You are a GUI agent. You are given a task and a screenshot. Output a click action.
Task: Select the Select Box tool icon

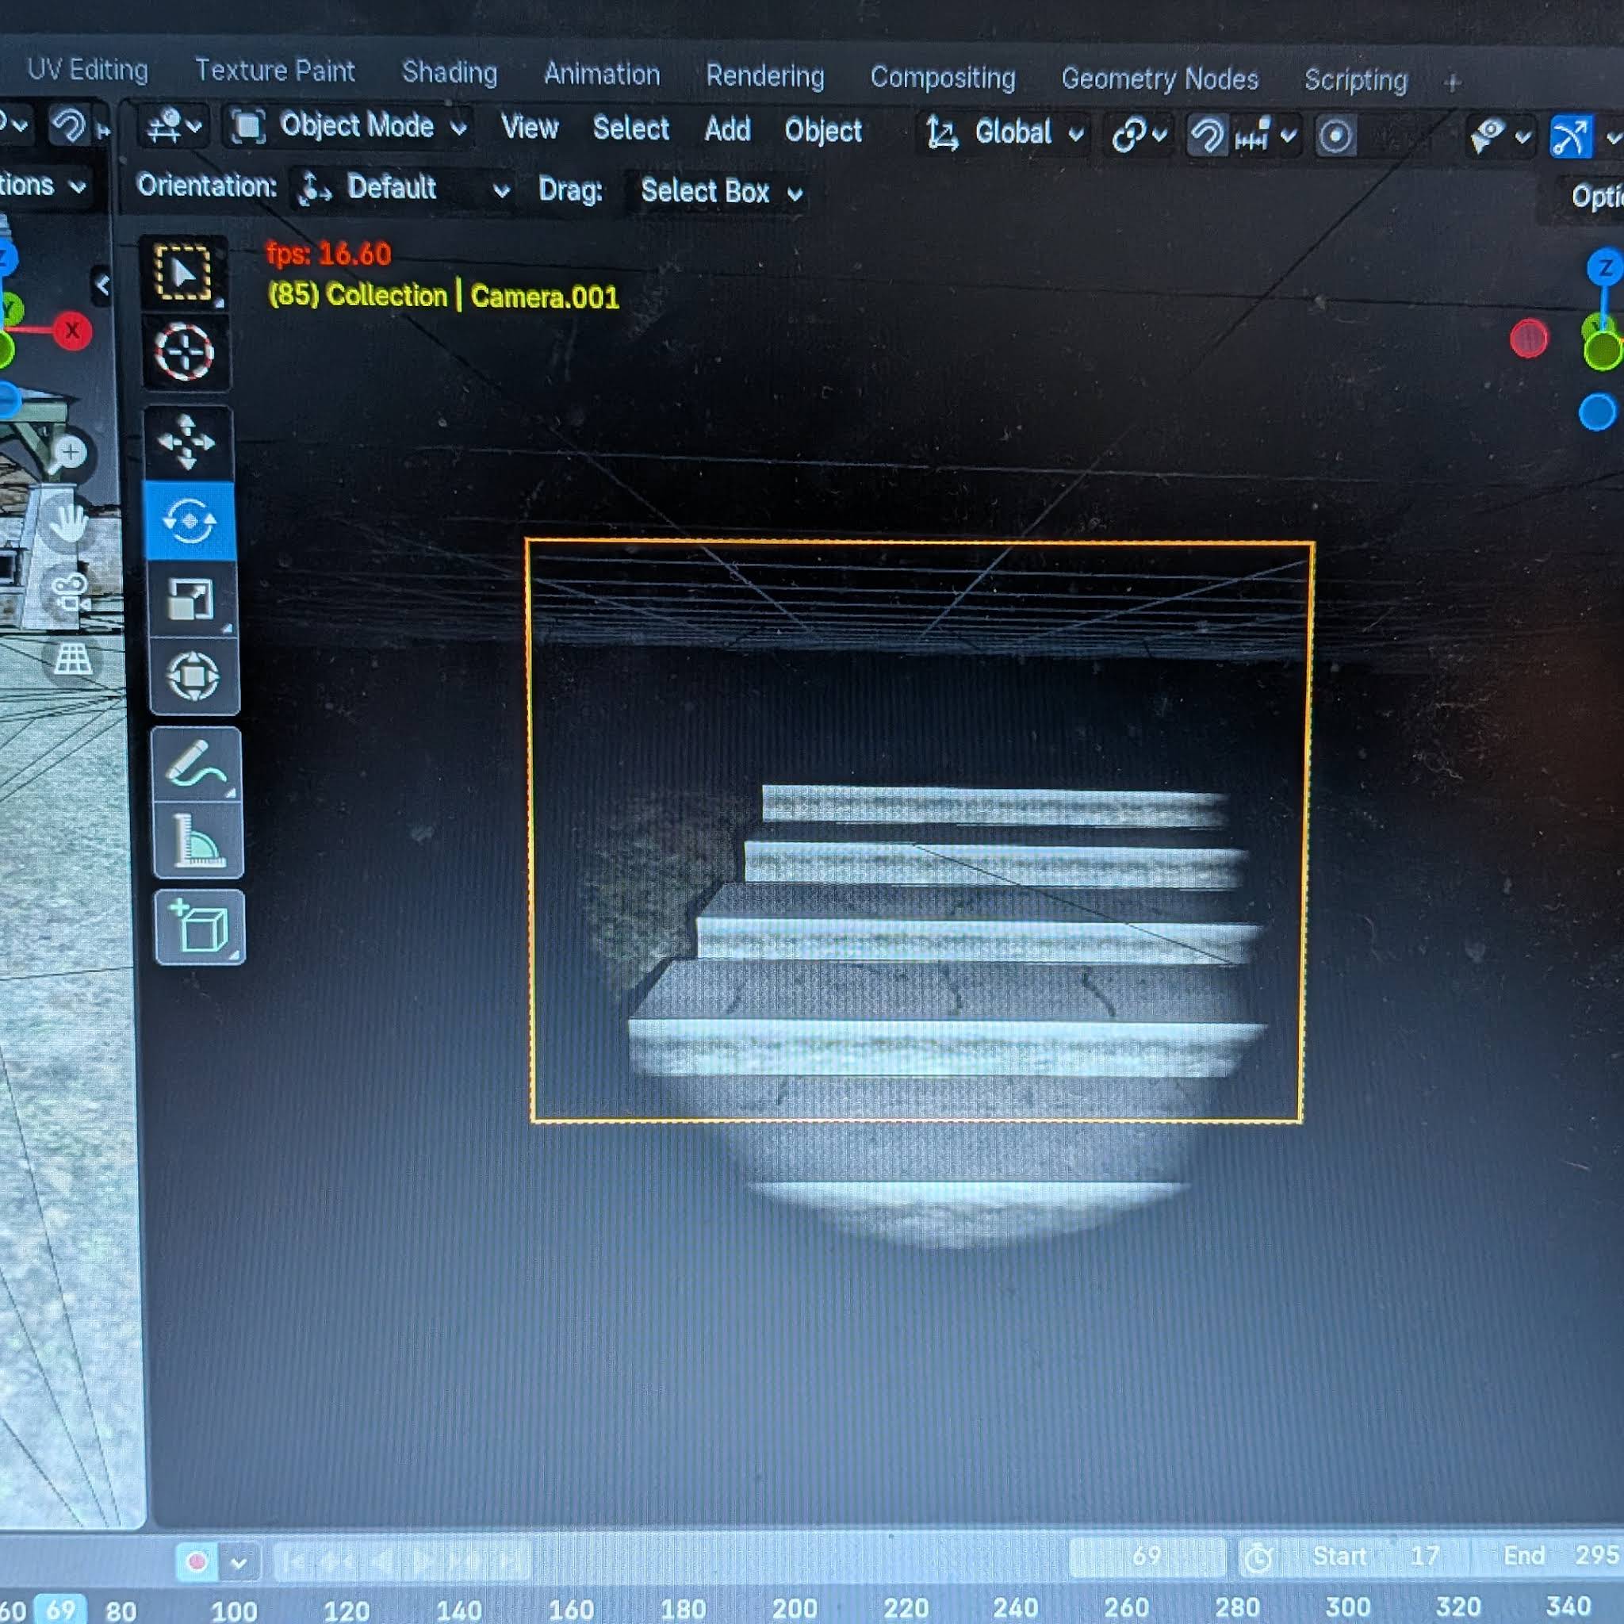coord(184,274)
